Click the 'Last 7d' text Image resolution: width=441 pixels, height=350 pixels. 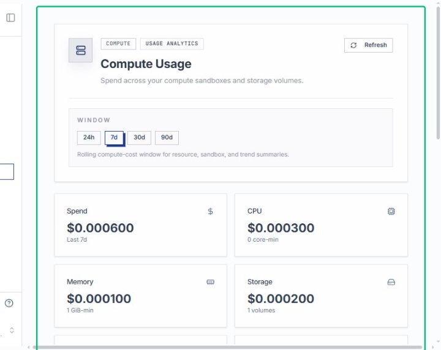(77, 240)
